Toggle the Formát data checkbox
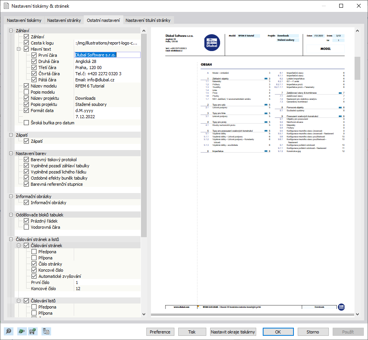This screenshot has height=340, width=368. (26, 111)
